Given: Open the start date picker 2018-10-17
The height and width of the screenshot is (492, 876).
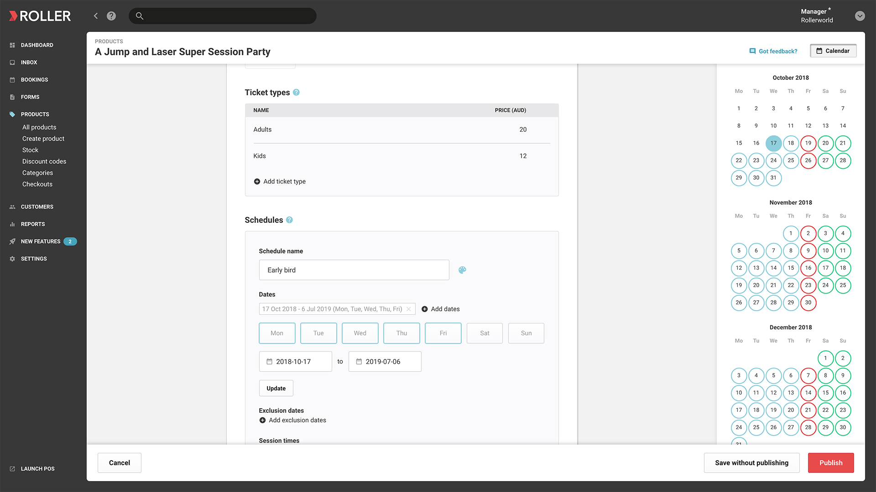Looking at the screenshot, I should point(295,361).
